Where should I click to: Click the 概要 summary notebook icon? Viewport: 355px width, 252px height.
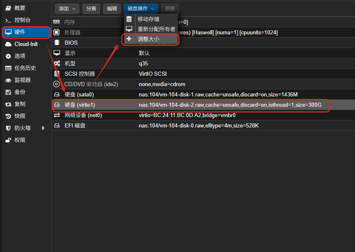click(8, 8)
